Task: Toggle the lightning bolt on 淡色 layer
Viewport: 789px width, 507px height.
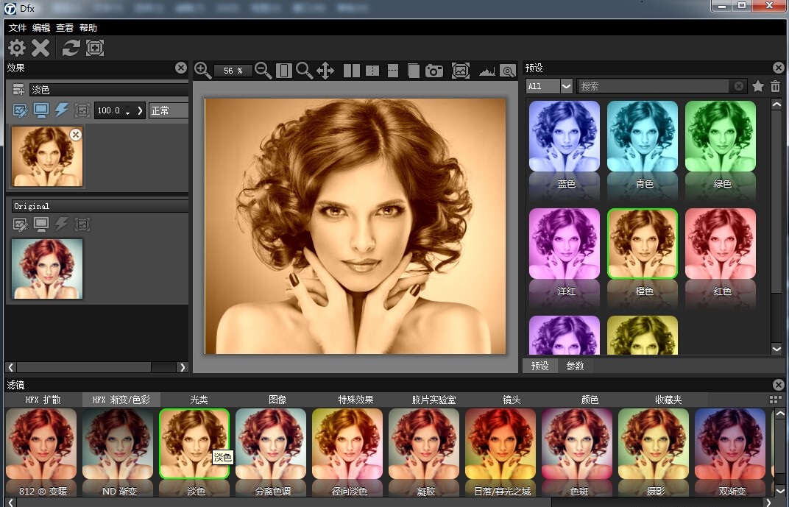Action: [x=62, y=110]
